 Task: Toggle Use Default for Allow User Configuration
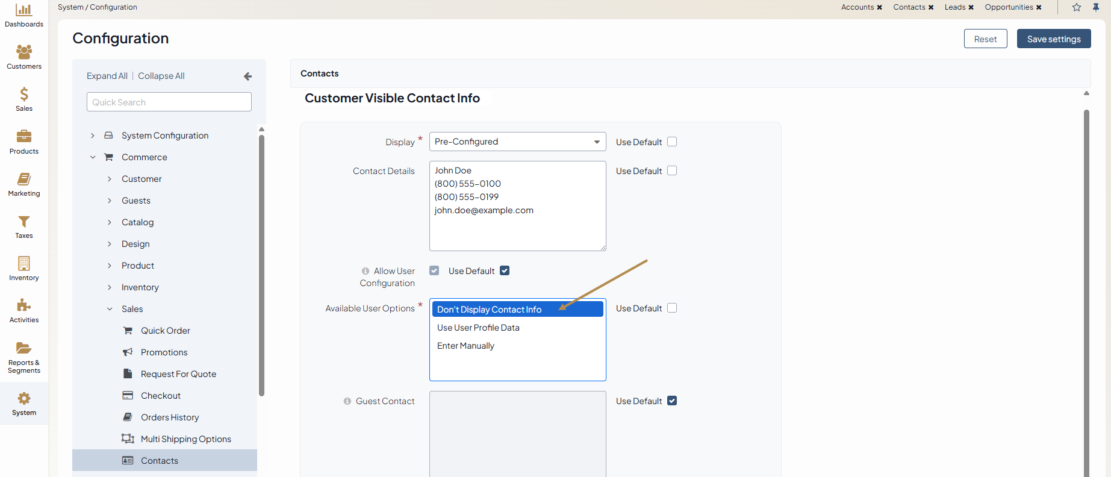[x=505, y=271]
